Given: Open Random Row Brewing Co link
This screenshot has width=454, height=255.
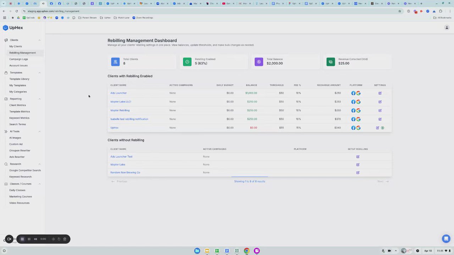Looking at the screenshot, I should [125, 172].
